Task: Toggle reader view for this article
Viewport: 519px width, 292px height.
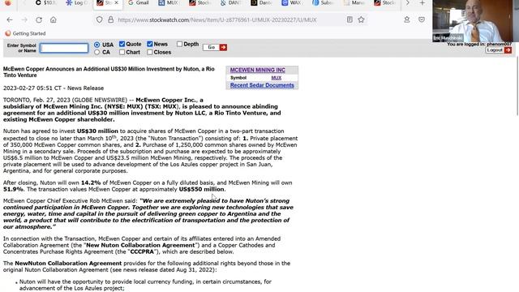Action: tap(350, 19)
